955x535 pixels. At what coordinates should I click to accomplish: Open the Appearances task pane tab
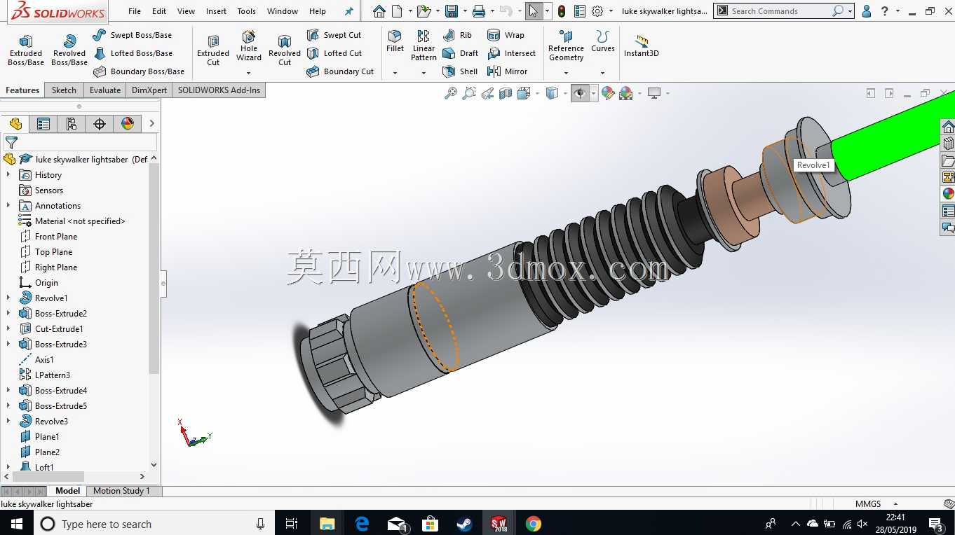[x=948, y=194]
